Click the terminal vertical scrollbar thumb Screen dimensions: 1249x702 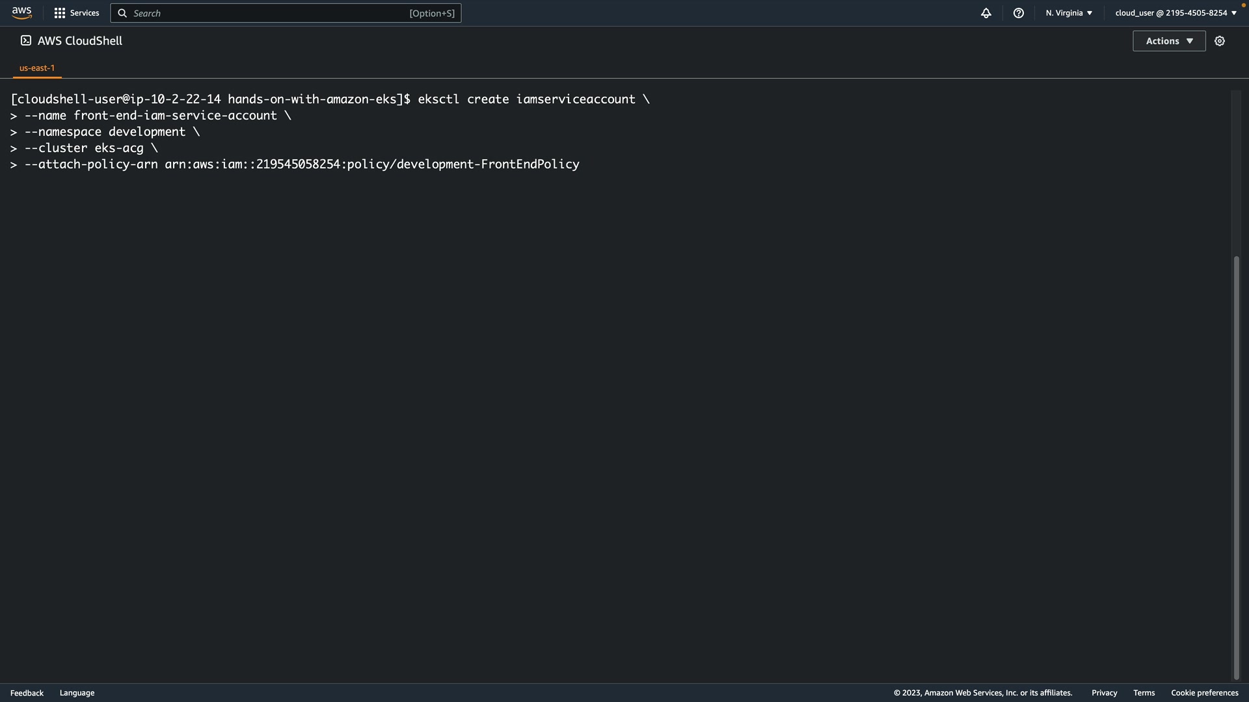coord(1237,468)
